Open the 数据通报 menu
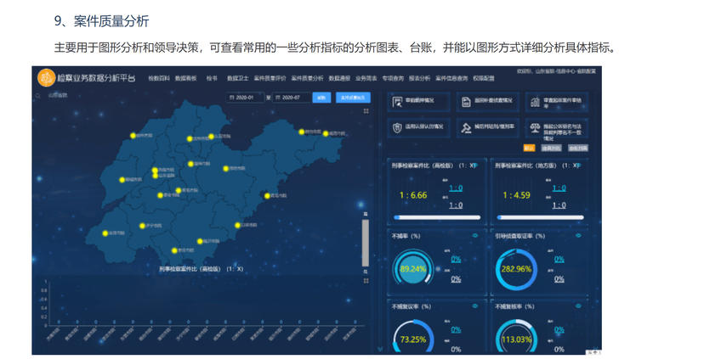The height and width of the screenshot is (359, 704). 339,78
